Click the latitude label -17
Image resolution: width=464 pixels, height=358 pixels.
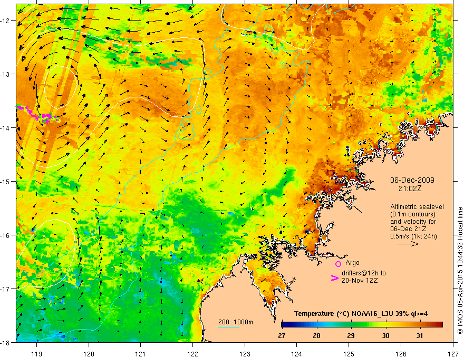[x=6, y=289]
